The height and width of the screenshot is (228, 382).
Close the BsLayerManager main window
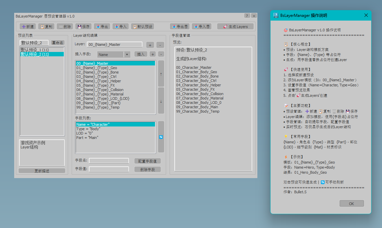[x=254, y=16]
